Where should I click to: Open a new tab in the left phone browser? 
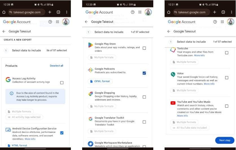coord(50,12)
